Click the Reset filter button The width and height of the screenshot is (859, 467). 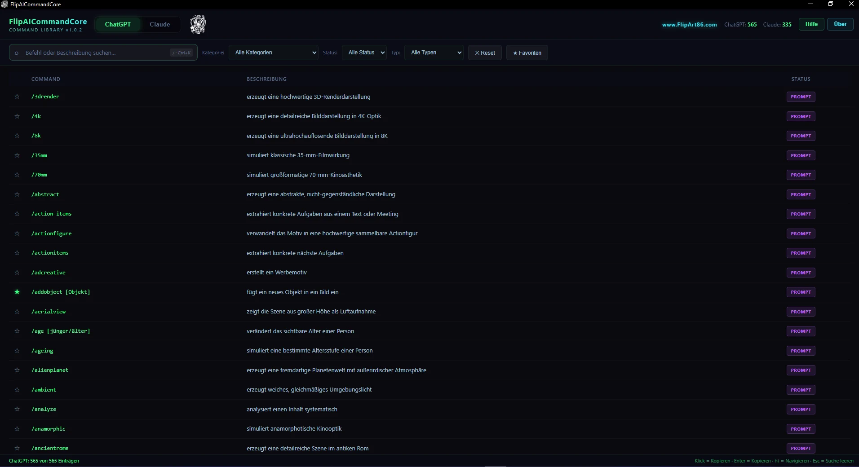point(485,53)
